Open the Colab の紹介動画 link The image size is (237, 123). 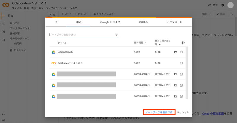pyautogui.click(x=213, y=114)
